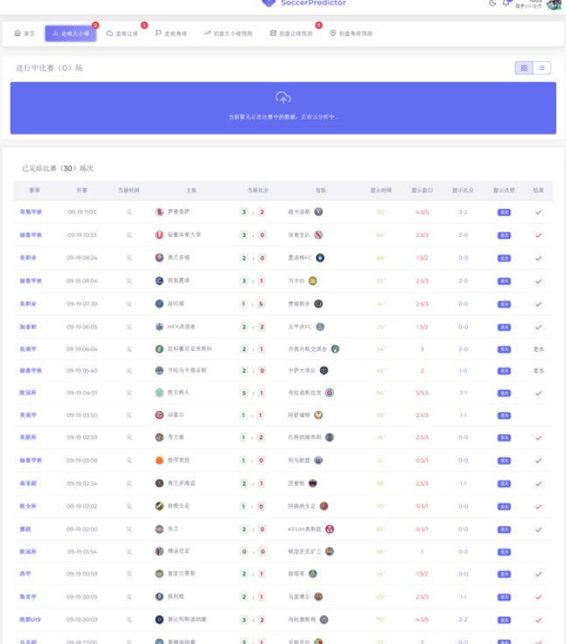Viewport: 566px width, 644px height.
Task: Click away team logo in 09-19 05:40 row
Action: pos(324,370)
